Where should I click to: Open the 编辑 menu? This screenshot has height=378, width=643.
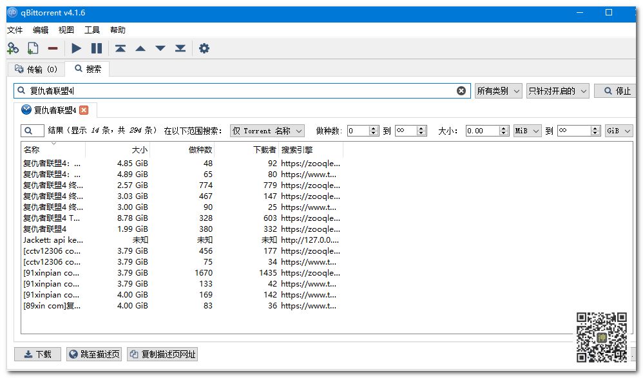(41, 30)
